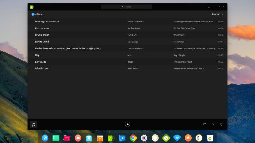Select song Motherlover (Album Version)
255x143 pixels.
(x=67, y=48)
